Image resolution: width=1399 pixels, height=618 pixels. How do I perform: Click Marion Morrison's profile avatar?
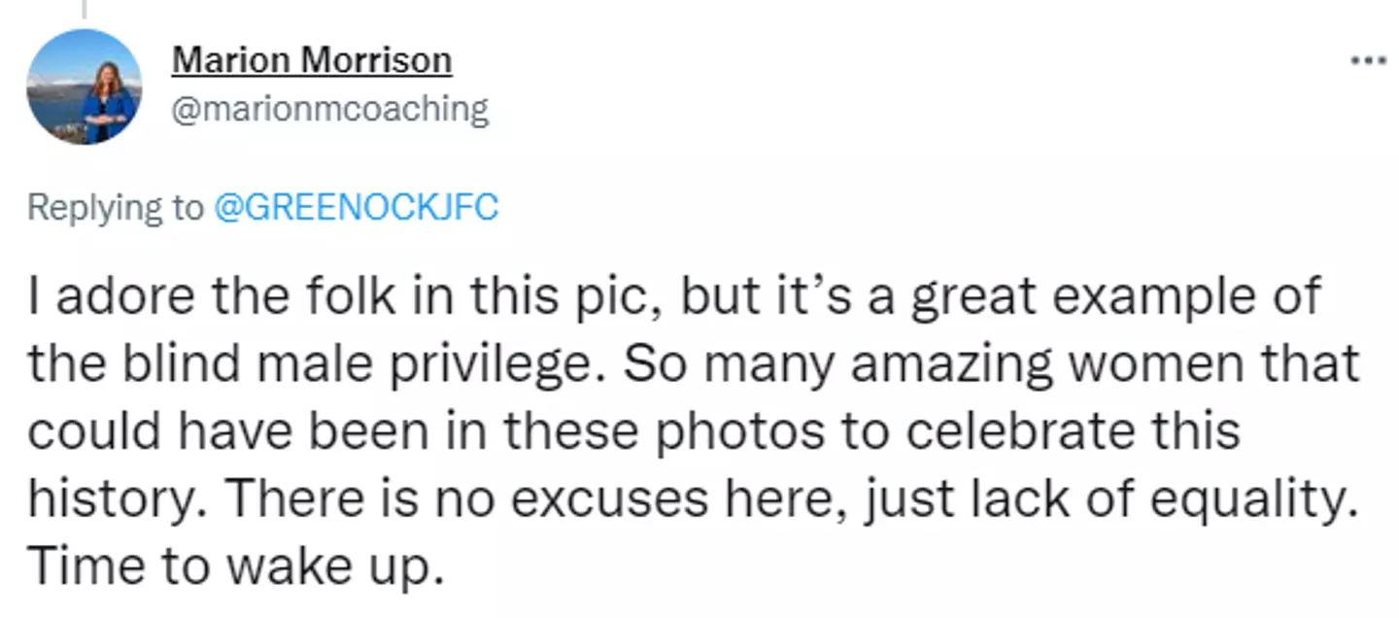click(84, 87)
